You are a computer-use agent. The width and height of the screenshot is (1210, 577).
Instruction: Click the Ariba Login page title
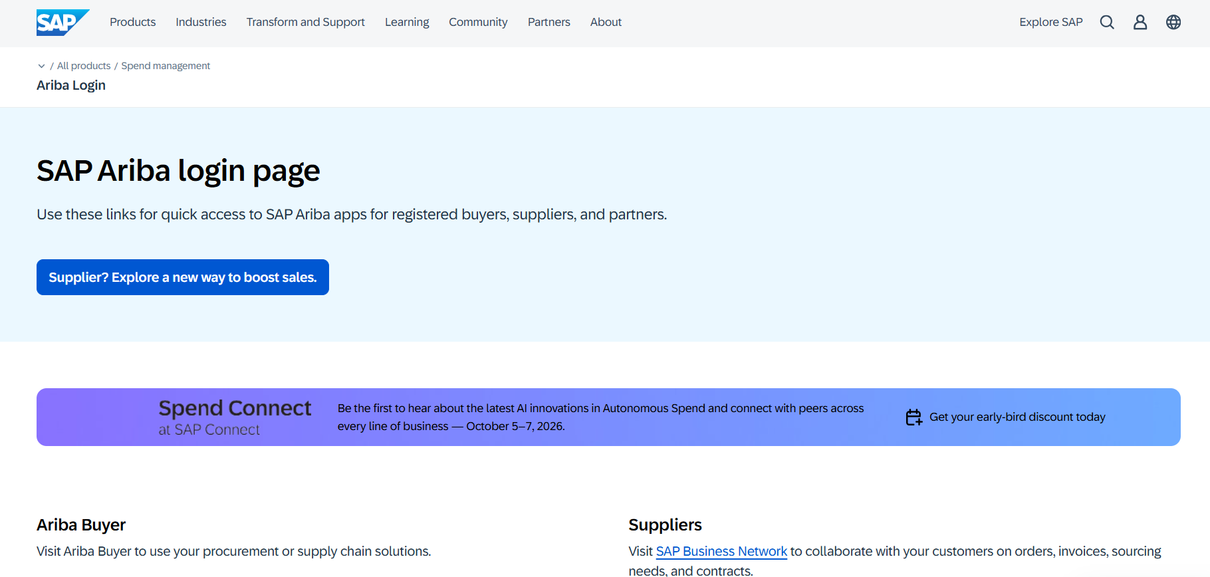(x=71, y=85)
